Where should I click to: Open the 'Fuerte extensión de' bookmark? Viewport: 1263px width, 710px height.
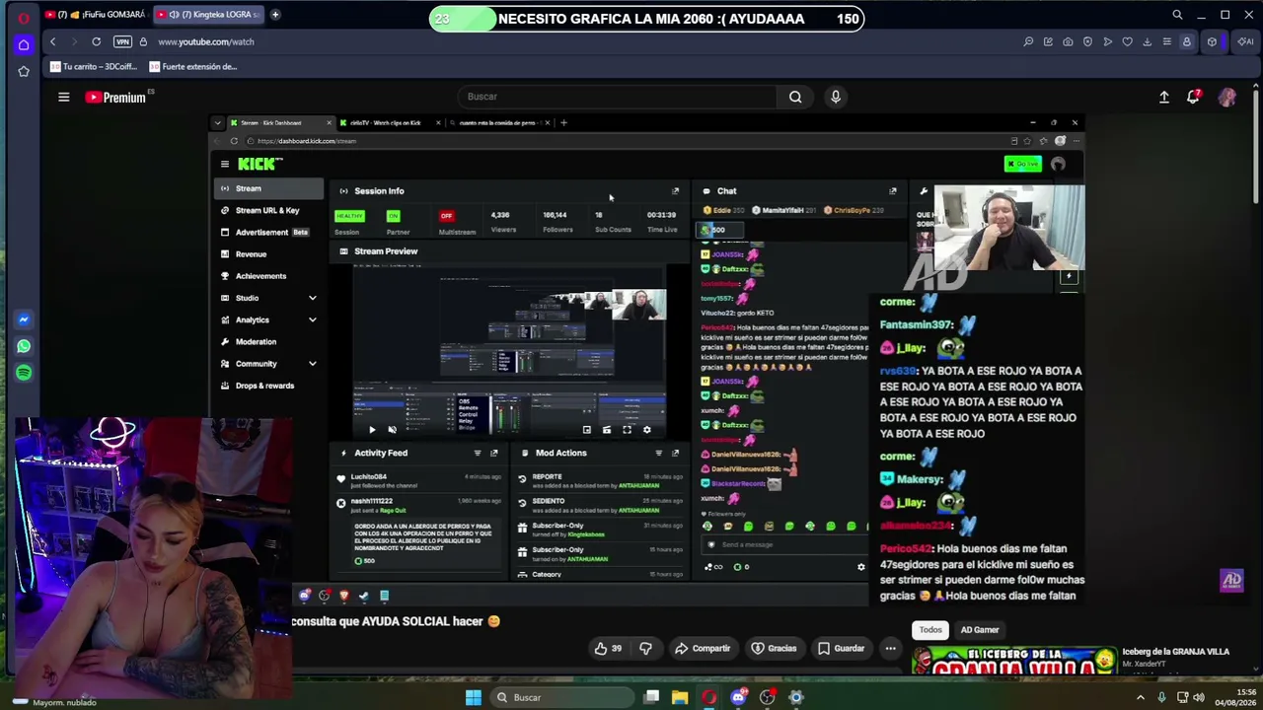pyautogui.click(x=192, y=66)
